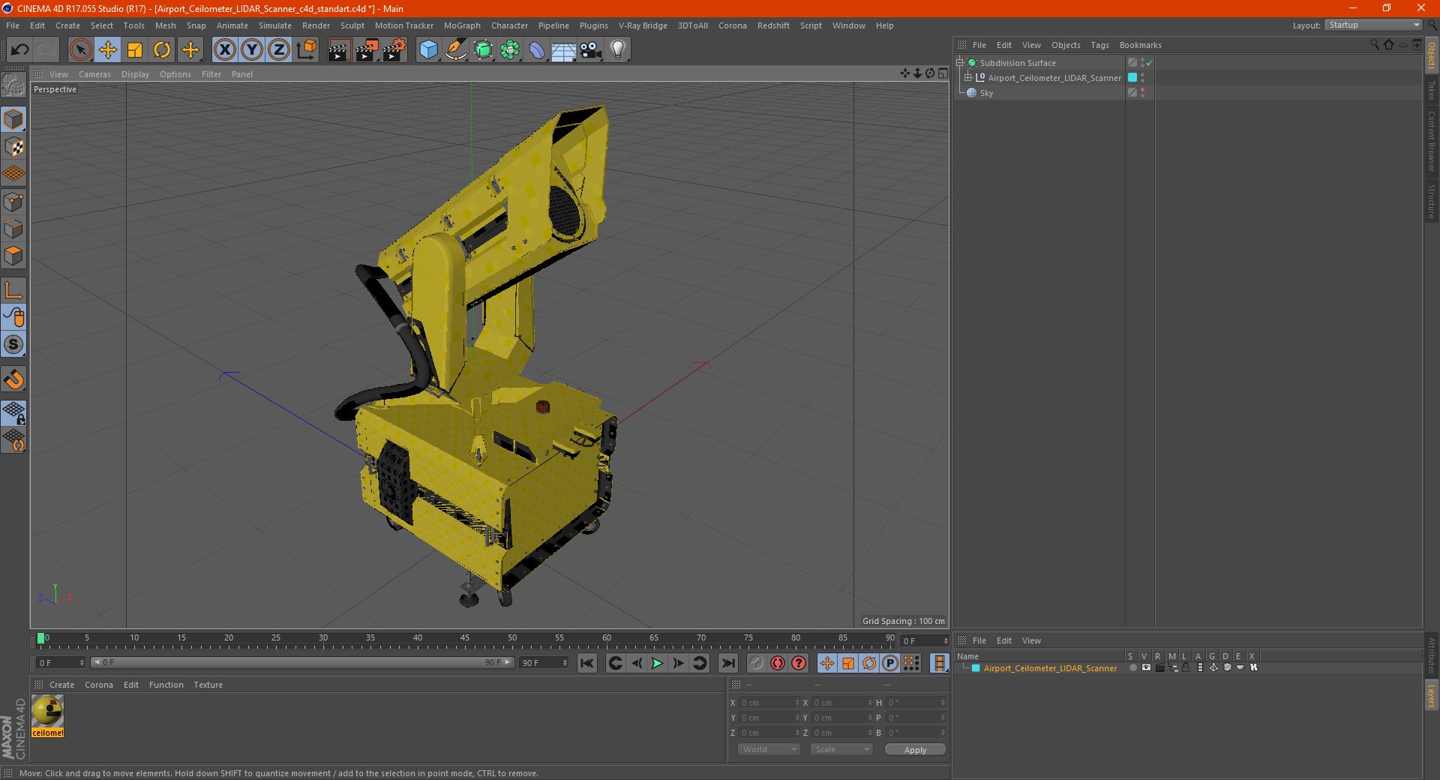Viewport: 1440px width, 780px height.
Task: Select the Scale tool in top toolbar
Action: point(135,50)
